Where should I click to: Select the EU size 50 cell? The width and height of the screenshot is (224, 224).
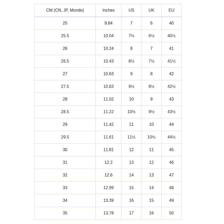click(171, 213)
